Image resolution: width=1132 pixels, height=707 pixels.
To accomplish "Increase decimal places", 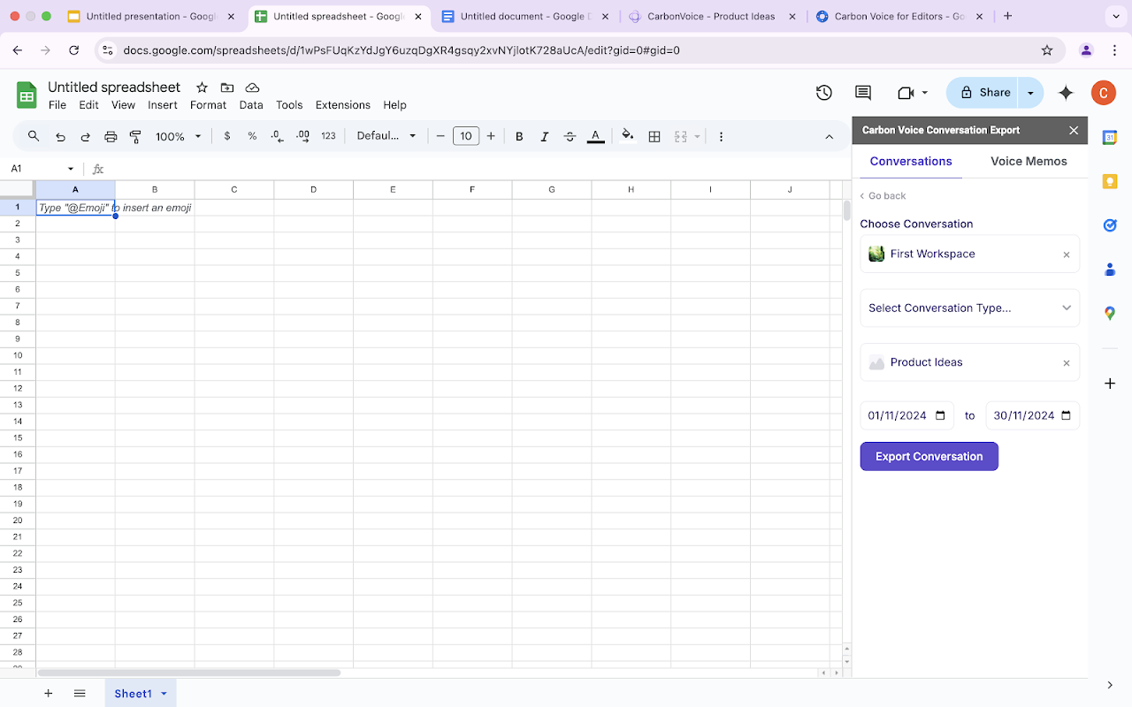I will click(302, 136).
